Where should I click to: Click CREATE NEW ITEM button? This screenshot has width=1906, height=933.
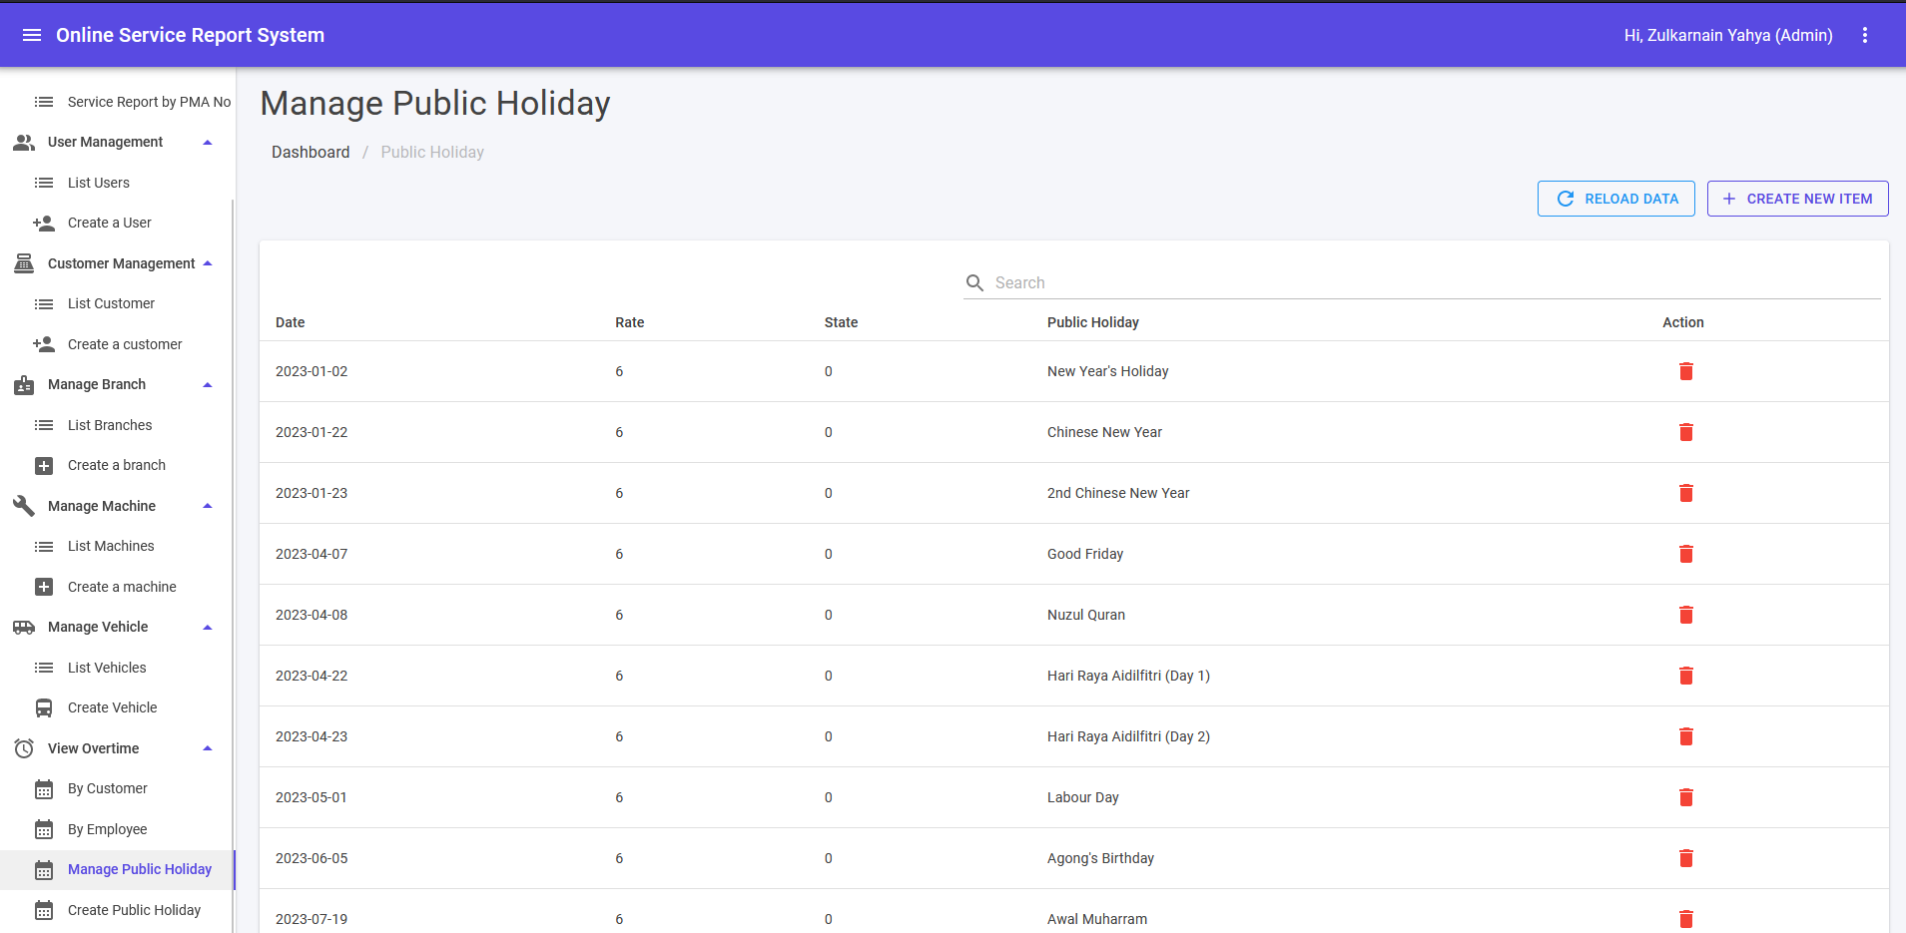(x=1797, y=199)
